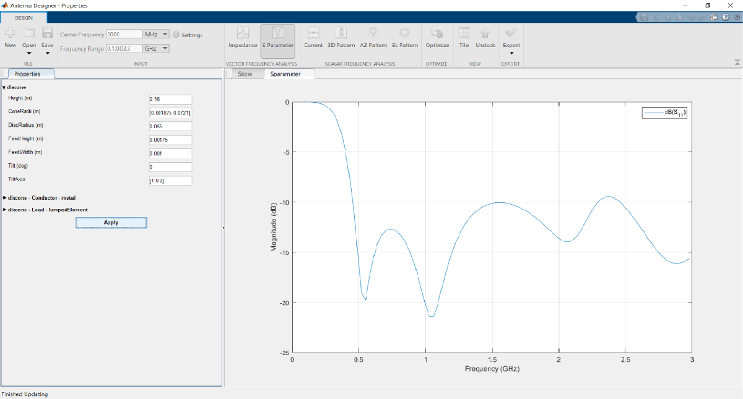
Task: Click the FeedWidth (m) value field
Action: [x=170, y=154]
